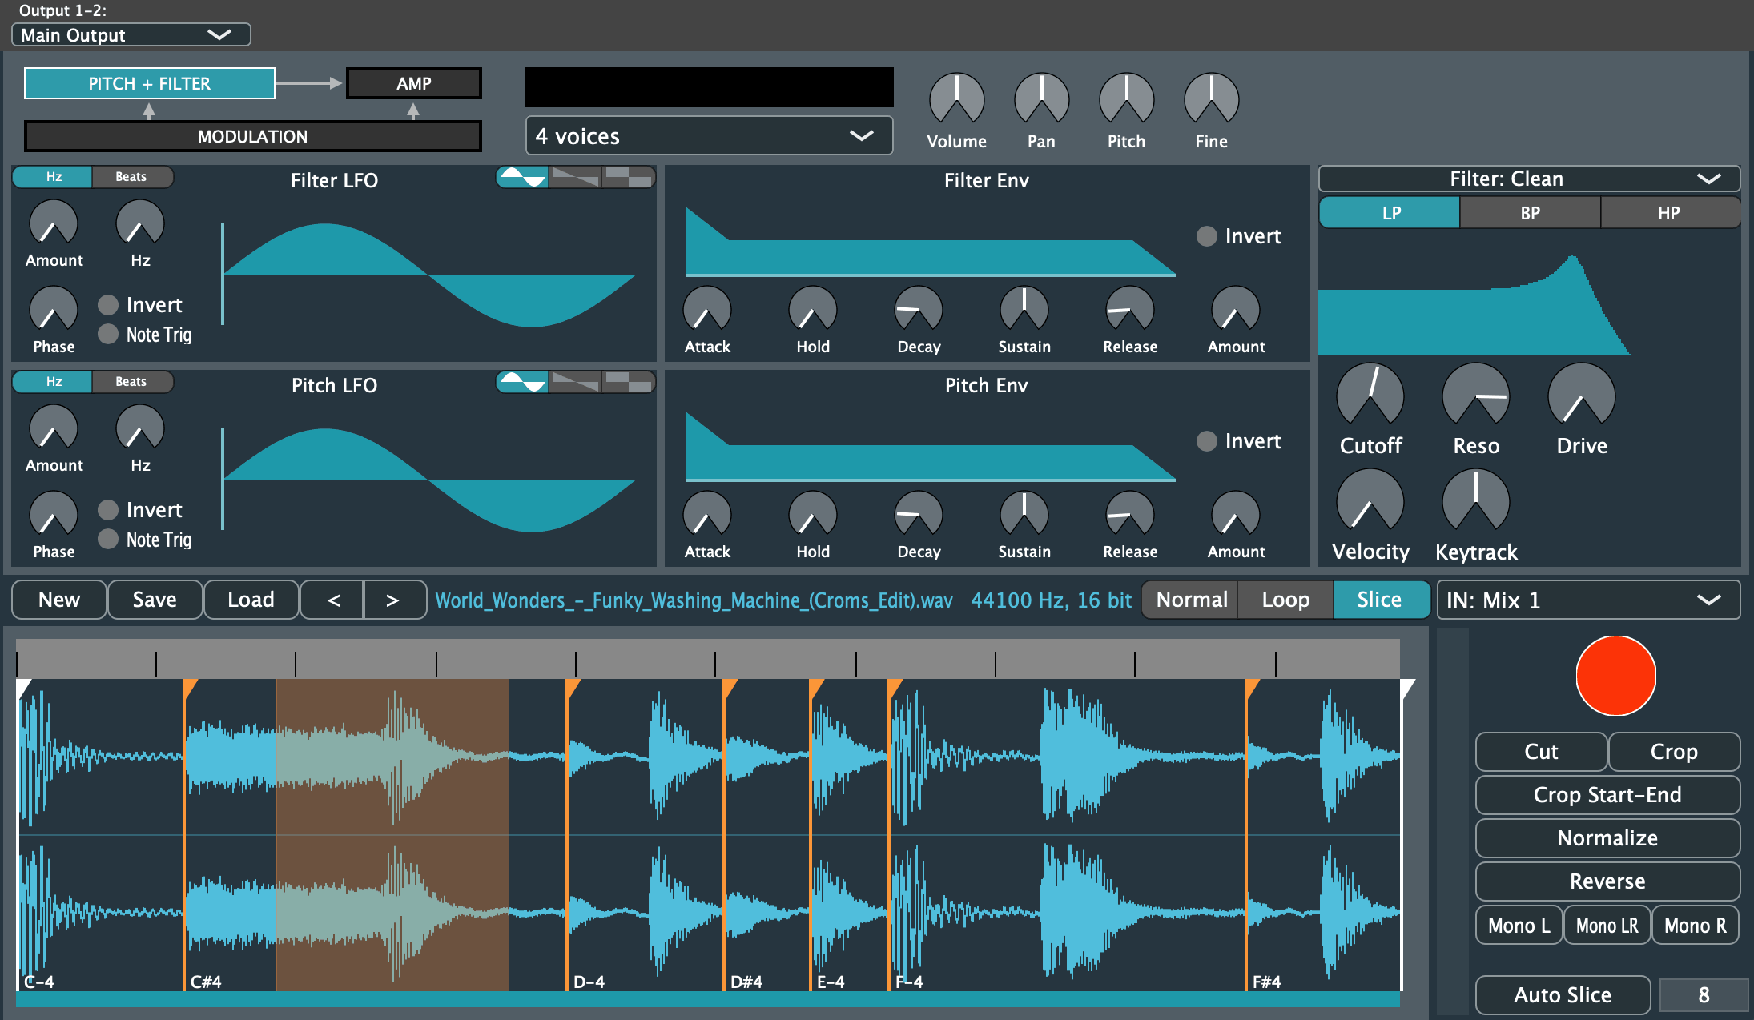Open the 4 voices polyphony dropdown
This screenshot has width=1754, height=1020.
click(709, 136)
